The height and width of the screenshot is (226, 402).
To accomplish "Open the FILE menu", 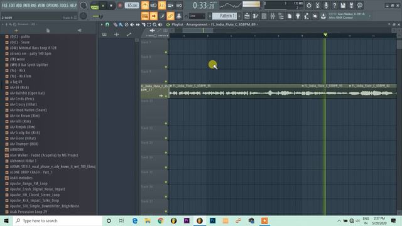I will tap(4, 5).
